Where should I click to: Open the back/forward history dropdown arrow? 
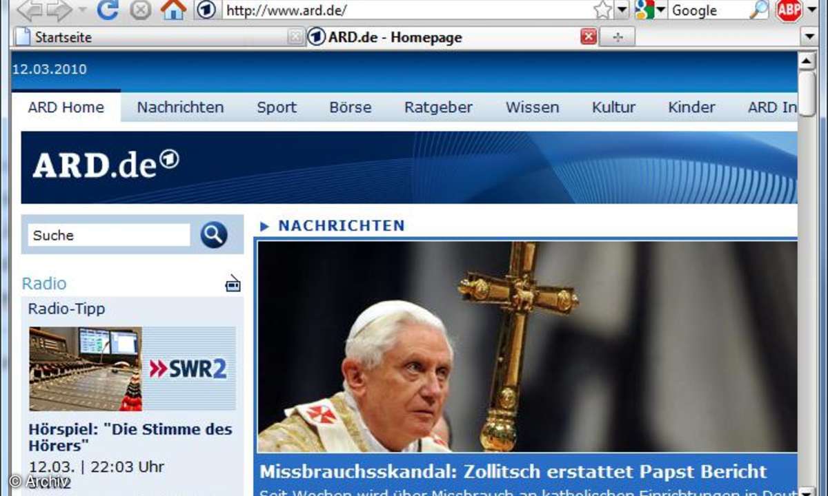(82, 10)
